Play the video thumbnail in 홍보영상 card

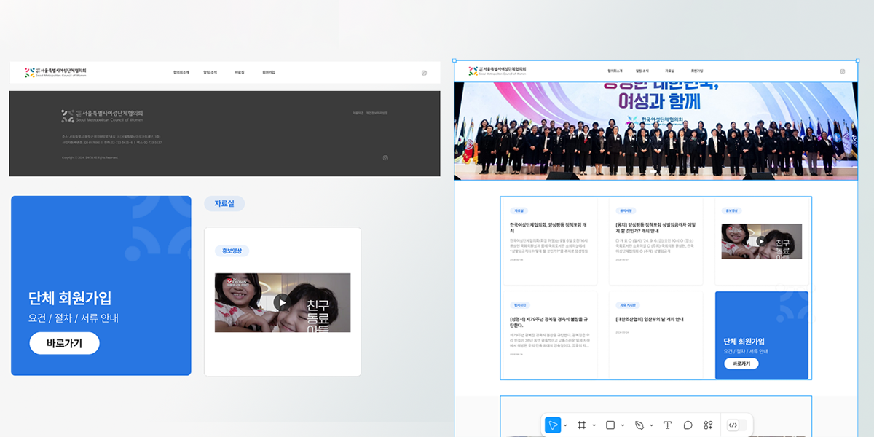[282, 302]
